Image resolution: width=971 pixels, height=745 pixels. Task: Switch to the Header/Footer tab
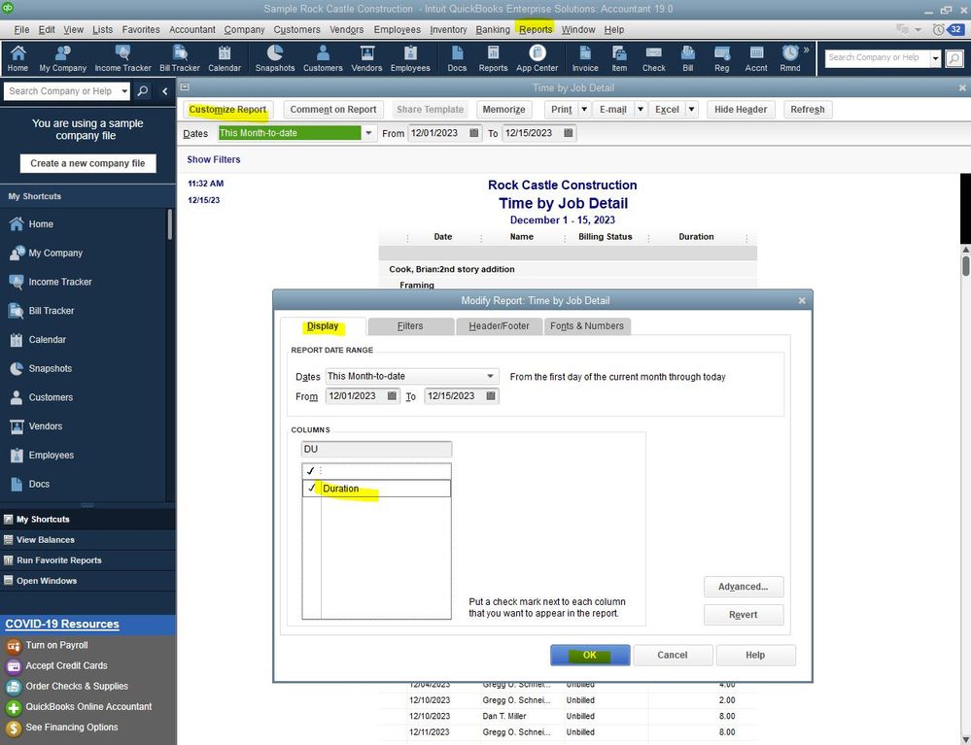pyautogui.click(x=499, y=326)
